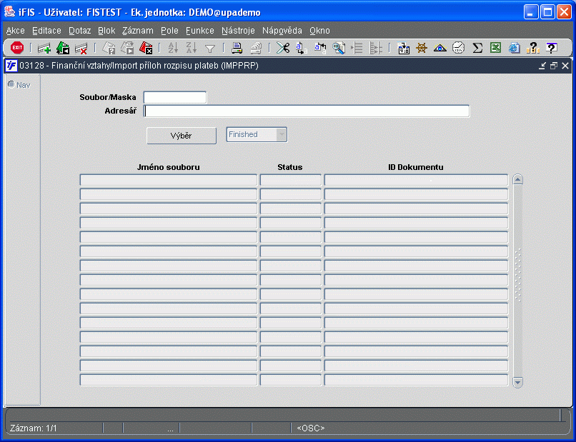The image size is (576, 442).
Task: Delete record via red X row icon
Action: (x=81, y=48)
